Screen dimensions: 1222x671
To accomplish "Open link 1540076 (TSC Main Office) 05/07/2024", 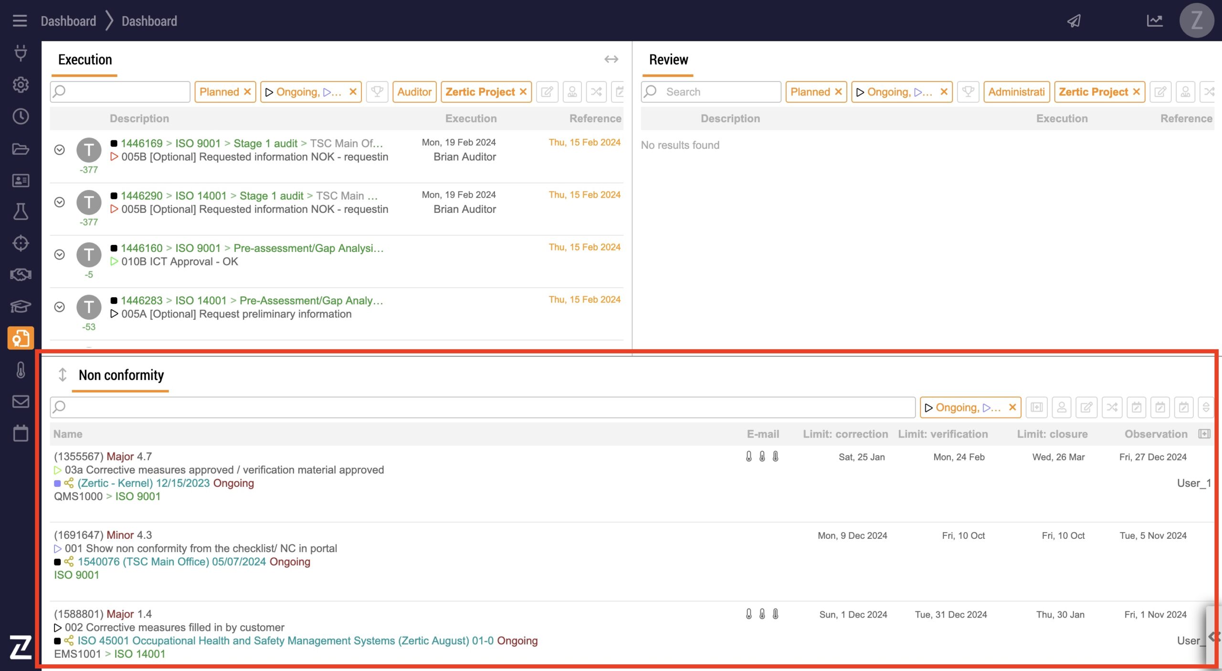I will coord(171,562).
